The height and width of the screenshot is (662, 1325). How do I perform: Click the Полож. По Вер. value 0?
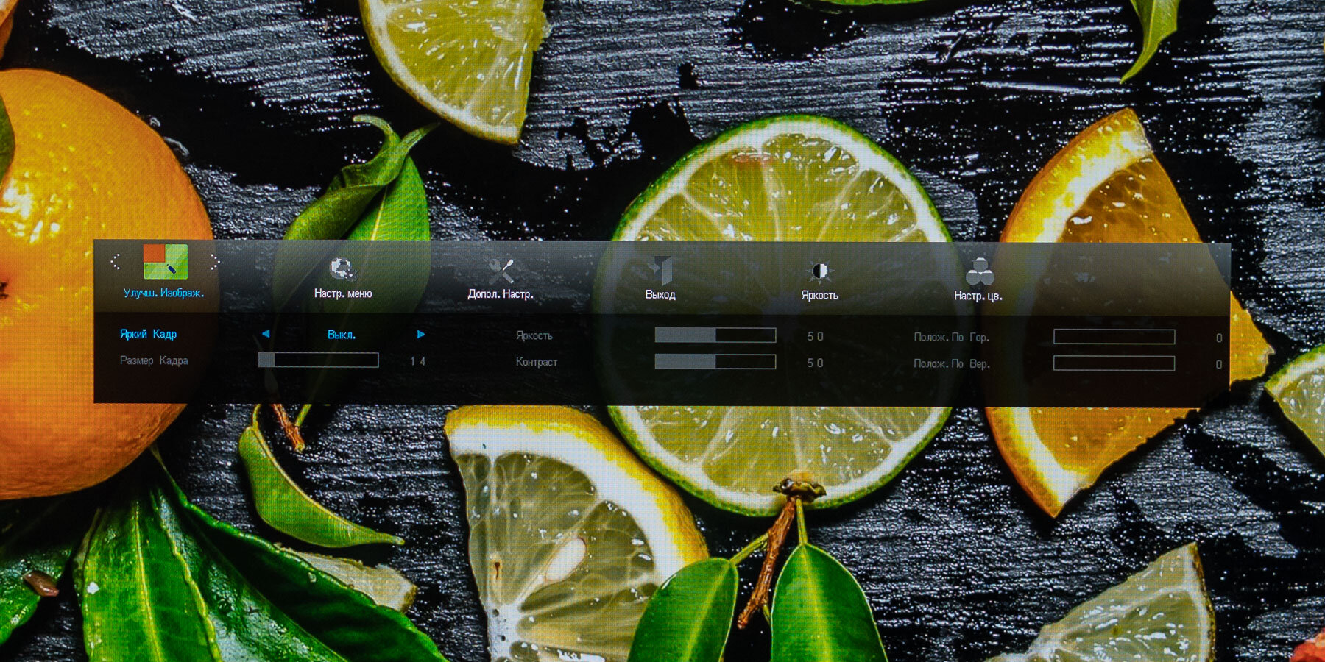[1219, 364]
